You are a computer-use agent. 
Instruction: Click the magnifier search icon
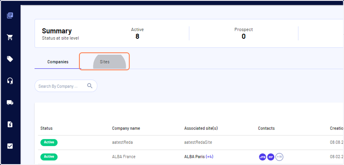point(90,86)
